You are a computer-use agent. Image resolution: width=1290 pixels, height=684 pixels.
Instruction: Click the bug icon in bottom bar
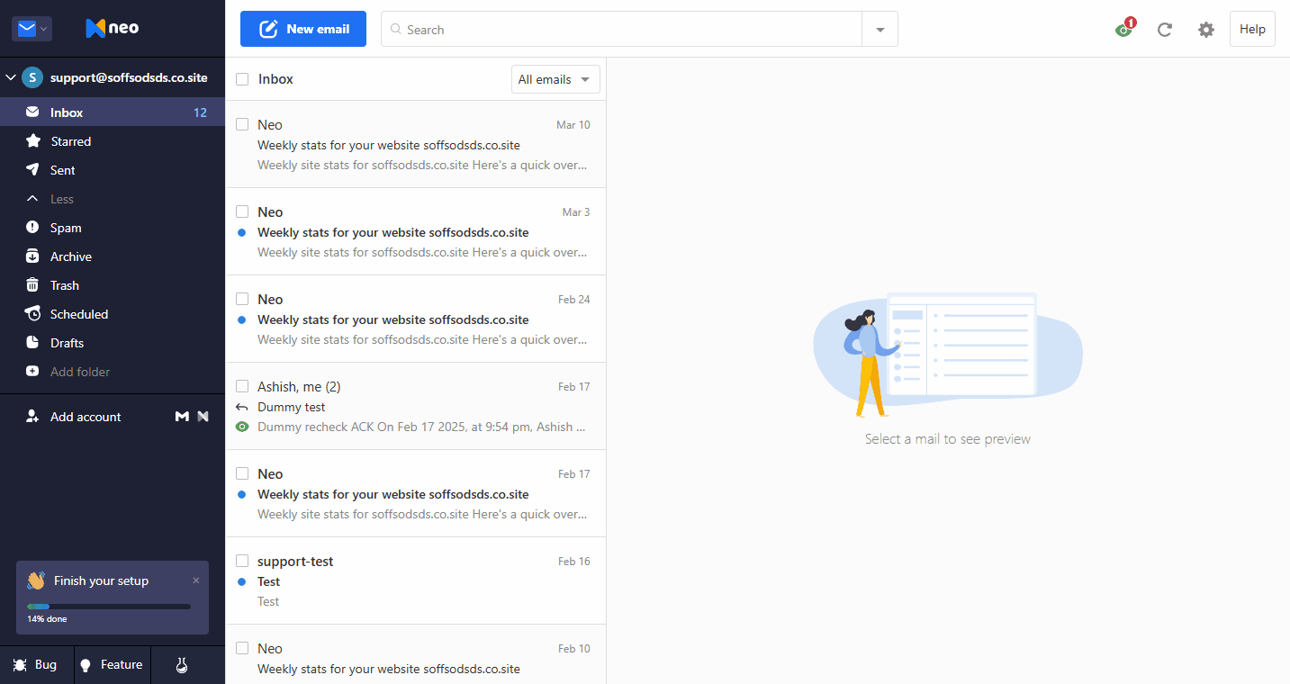[x=20, y=665]
